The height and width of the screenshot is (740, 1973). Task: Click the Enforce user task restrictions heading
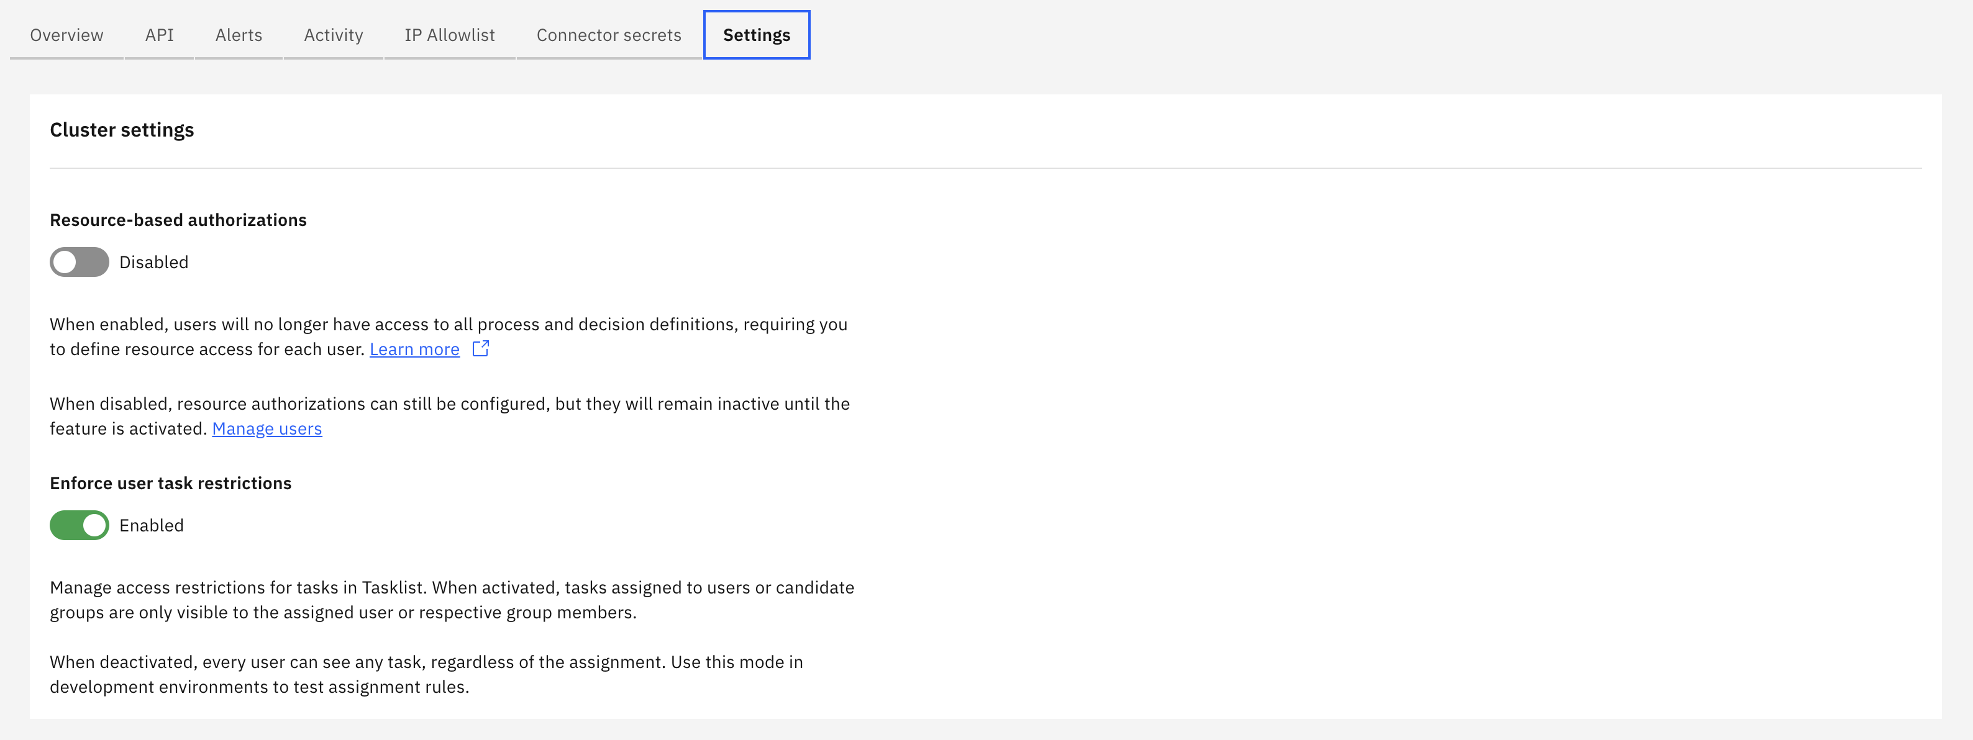170,483
